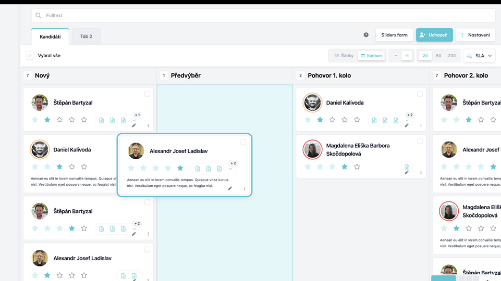Click the fifth star on the dragged Alexandr card
The height and width of the screenshot is (281, 501).
pyautogui.click(x=180, y=168)
